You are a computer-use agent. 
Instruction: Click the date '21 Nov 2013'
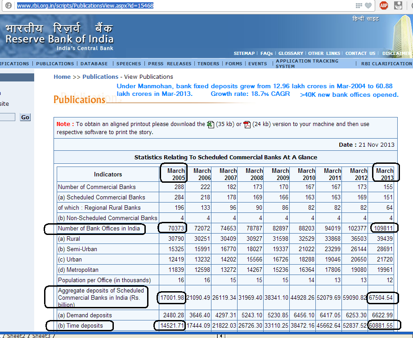click(377, 144)
